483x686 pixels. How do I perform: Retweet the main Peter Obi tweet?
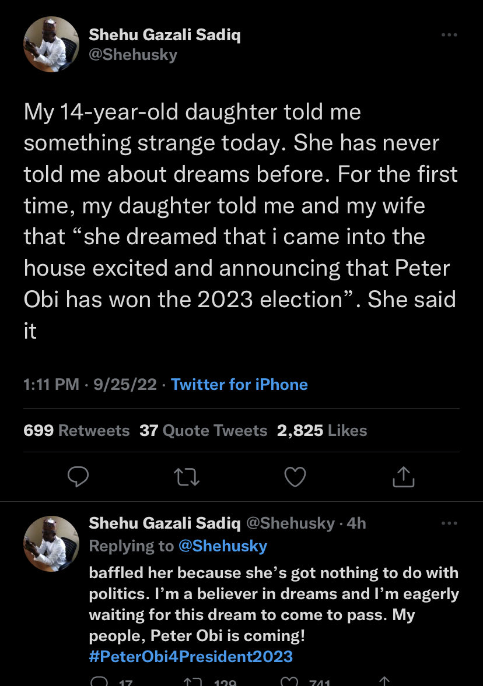tap(187, 477)
